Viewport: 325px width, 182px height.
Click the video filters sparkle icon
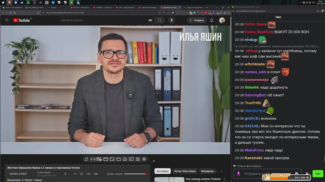(131, 159)
